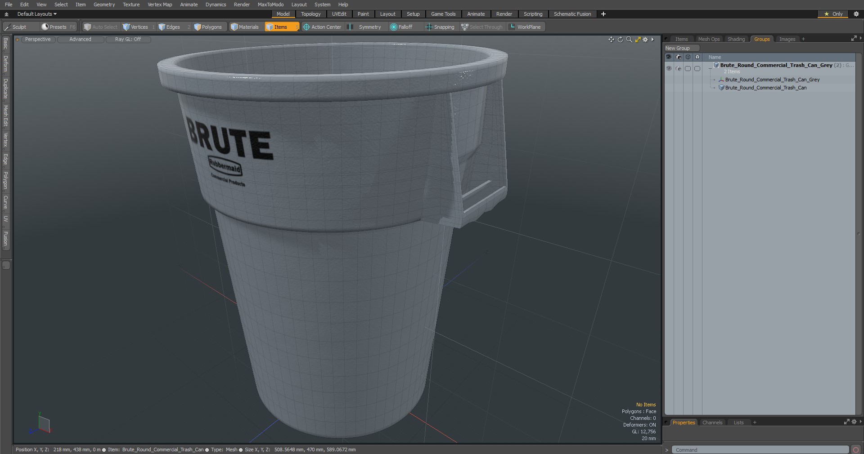Viewport: 864px width, 454px height.
Task: Click the visibility eye column header
Action: point(668,57)
